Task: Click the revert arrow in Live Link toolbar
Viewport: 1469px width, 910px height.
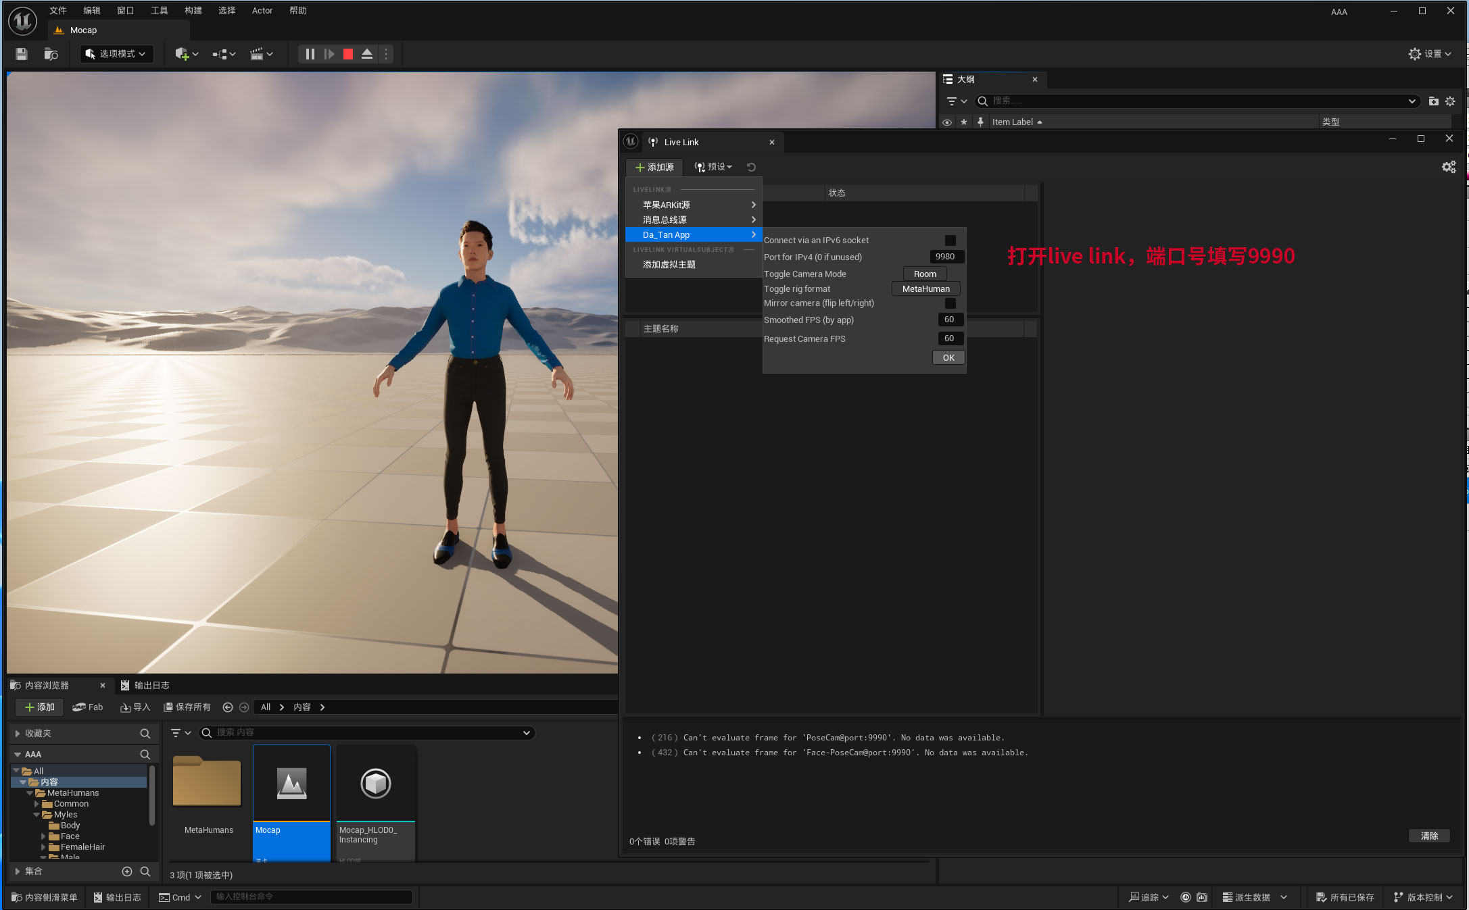Action: tap(751, 167)
